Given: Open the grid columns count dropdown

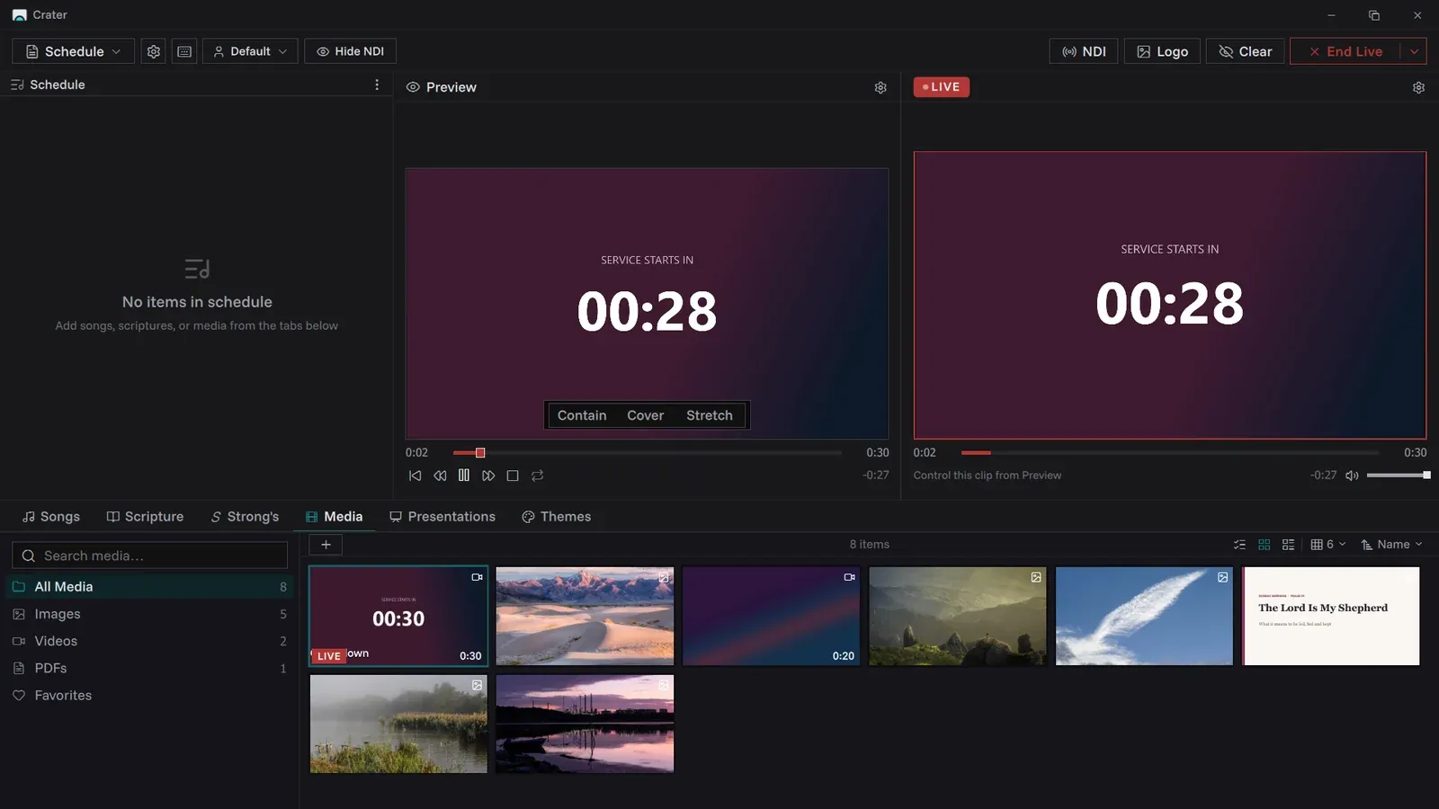Looking at the screenshot, I should 1328,545.
